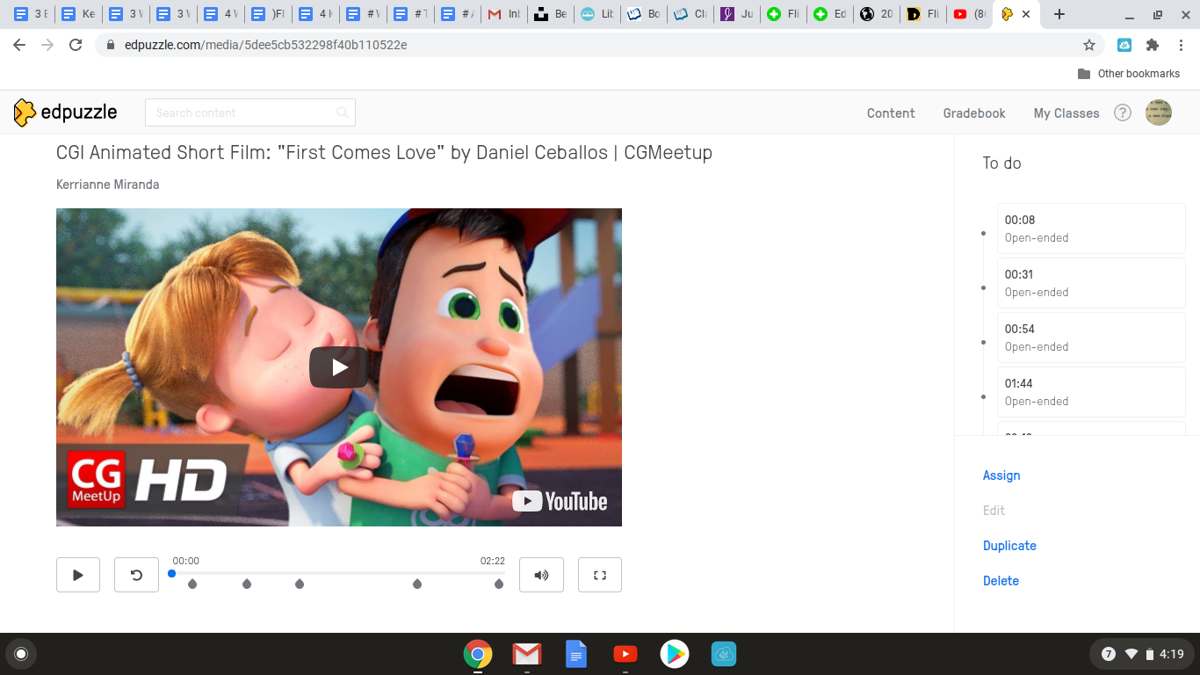Open the Content page

click(891, 113)
